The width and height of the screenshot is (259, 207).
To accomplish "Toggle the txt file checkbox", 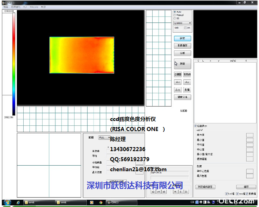I will 226,194.
